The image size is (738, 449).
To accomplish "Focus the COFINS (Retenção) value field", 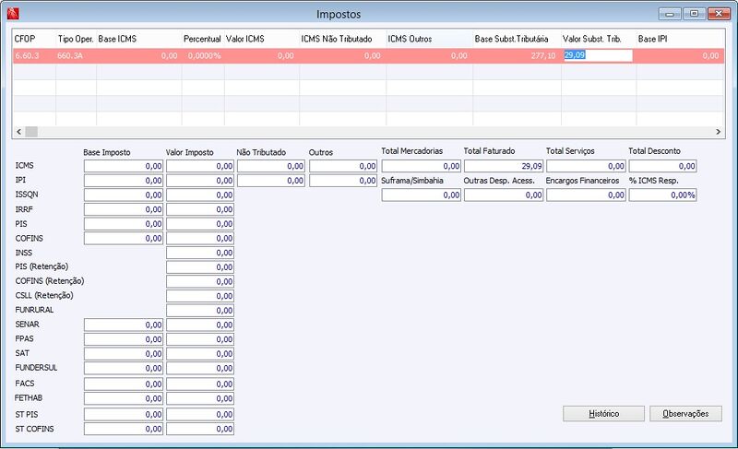I will [x=200, y=281].
